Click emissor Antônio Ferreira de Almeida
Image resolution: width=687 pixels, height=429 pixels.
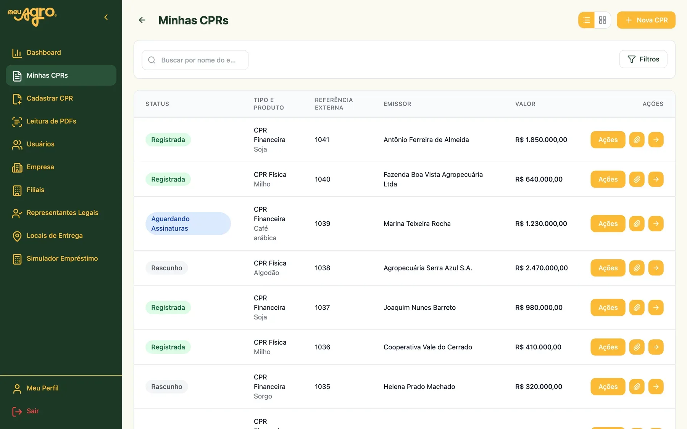click(426, 140)
